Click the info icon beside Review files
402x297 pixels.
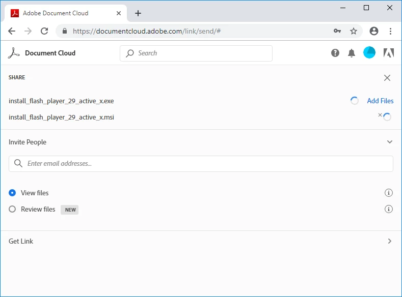(x=388, y=209)
